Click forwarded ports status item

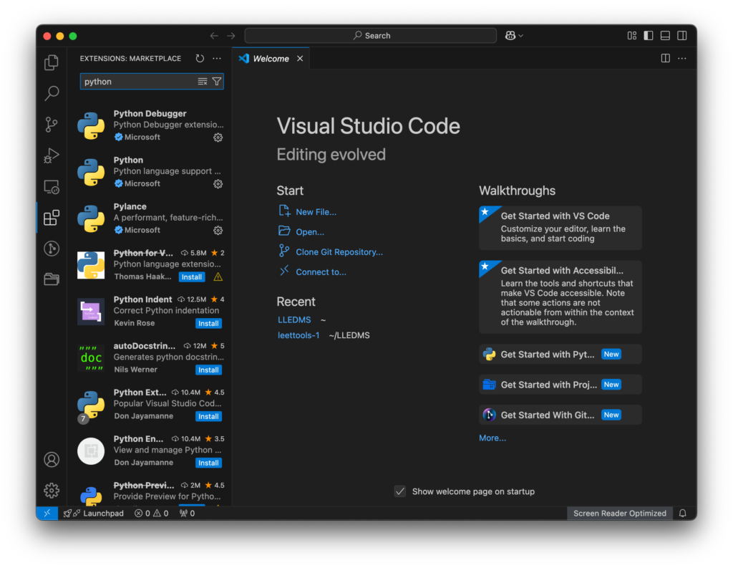[x=187, y=514]
